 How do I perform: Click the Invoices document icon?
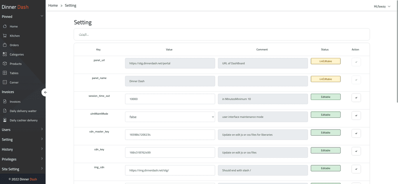click(x=5, y=102)
